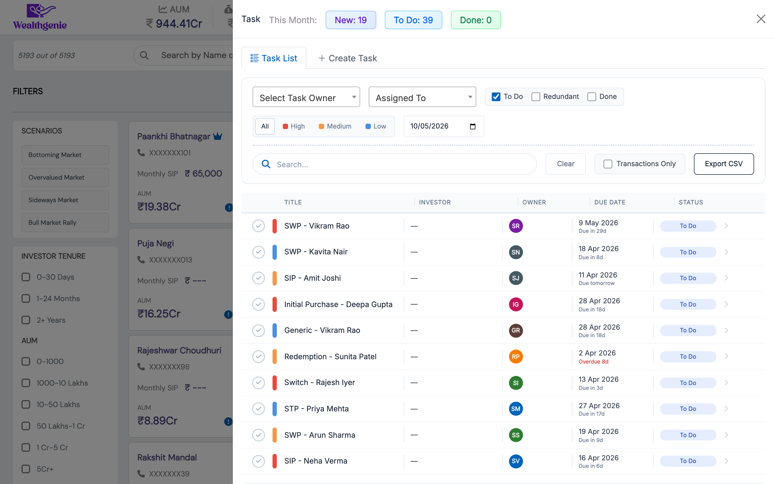Screen dimensions: 774x484
Task: Enable the Redundant checkbox
Action: click(x=536, y=96)
